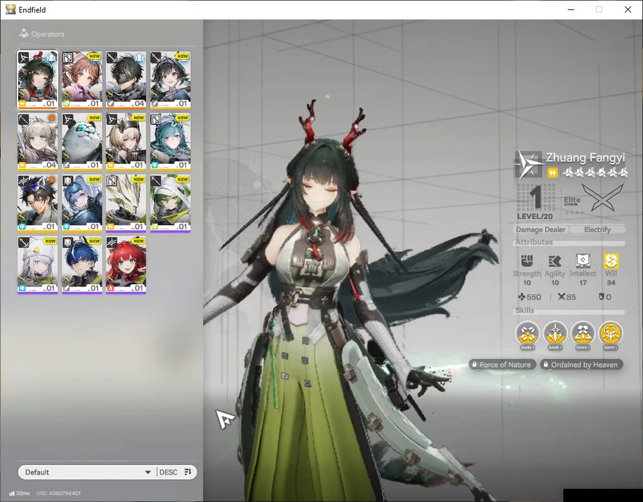Select the teal-haired operator card
Image resolution: width=643 pixels, height=502 pixels.
tap(170, 141)
